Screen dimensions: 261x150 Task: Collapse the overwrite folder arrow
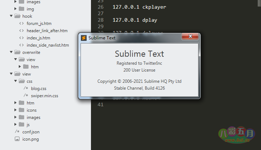[11, 52]
